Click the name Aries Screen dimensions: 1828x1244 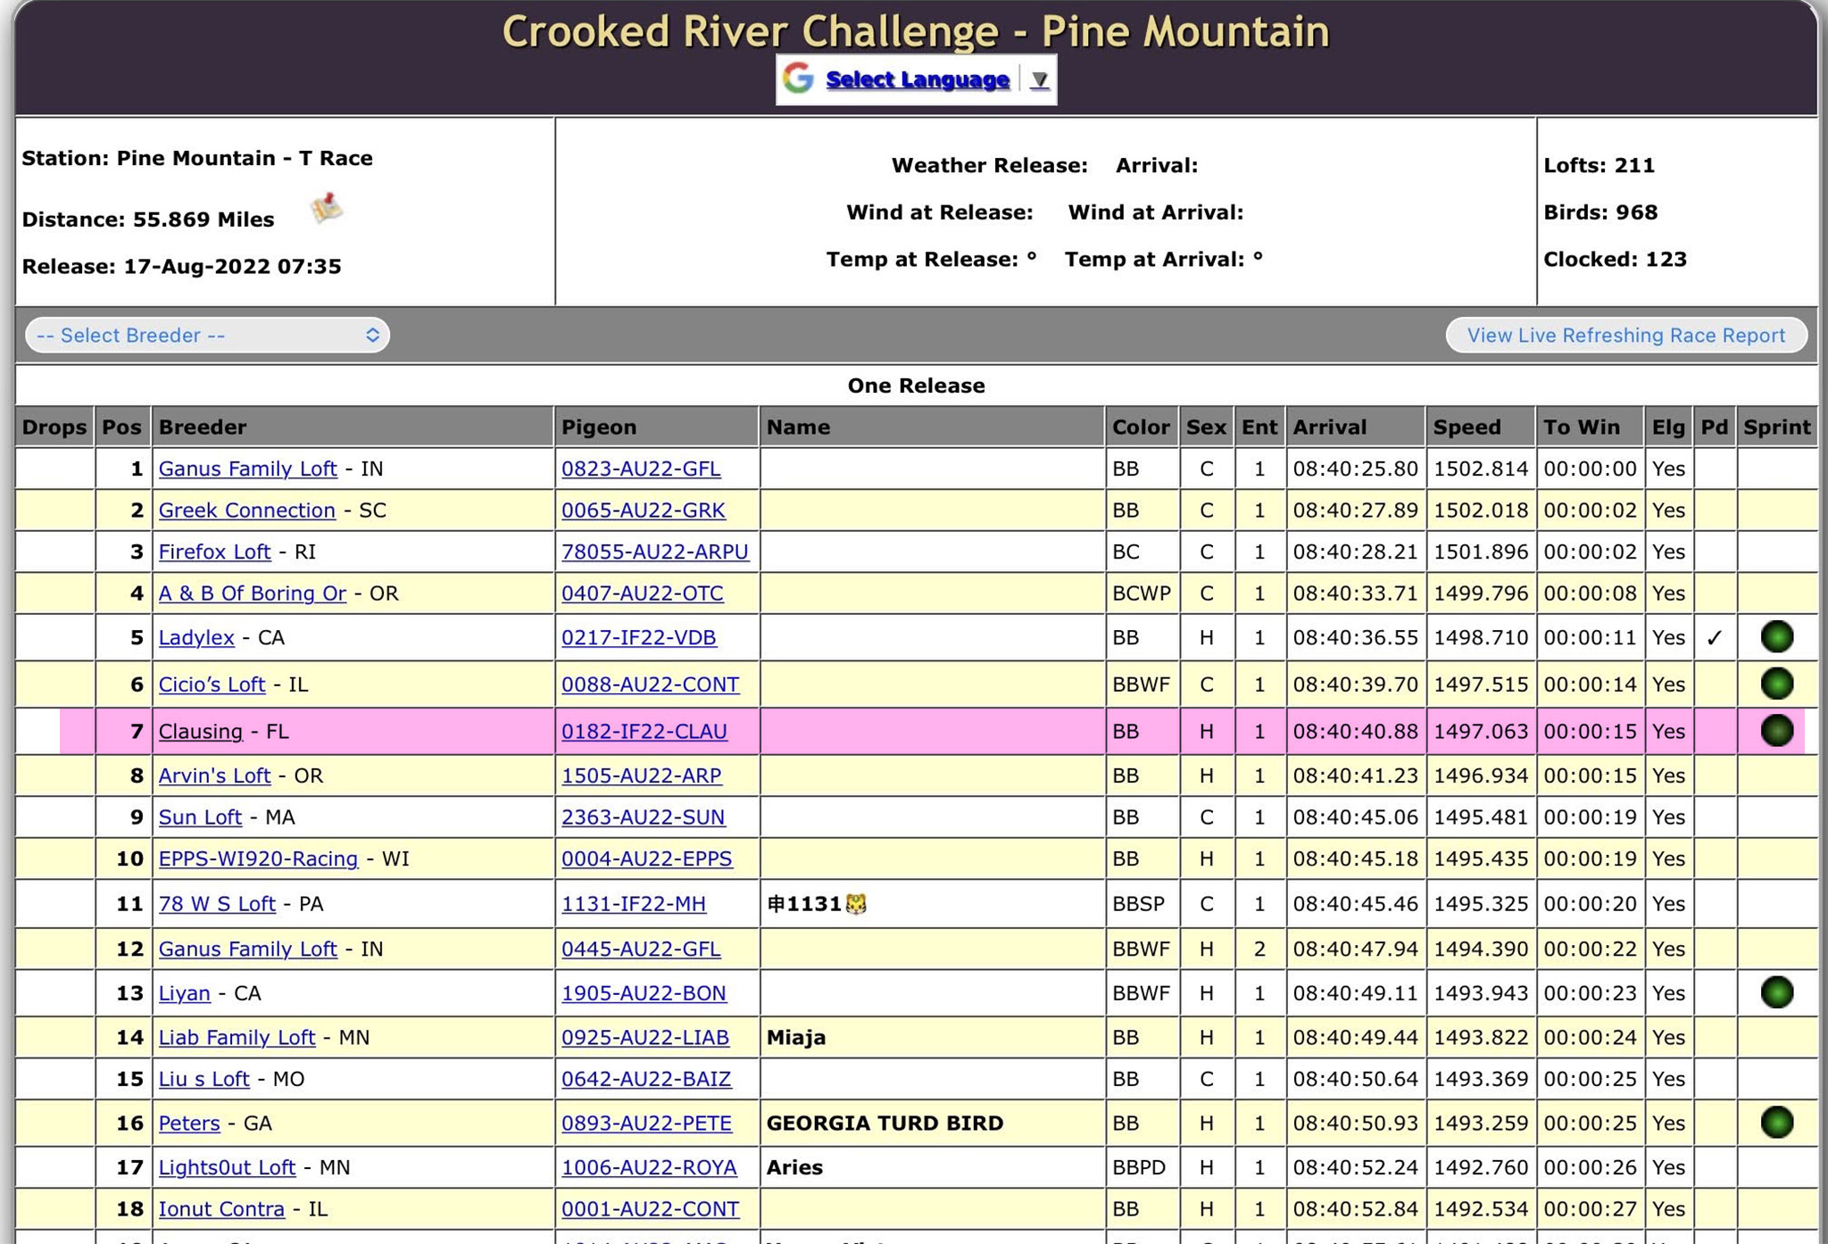tap(794, 1167)
